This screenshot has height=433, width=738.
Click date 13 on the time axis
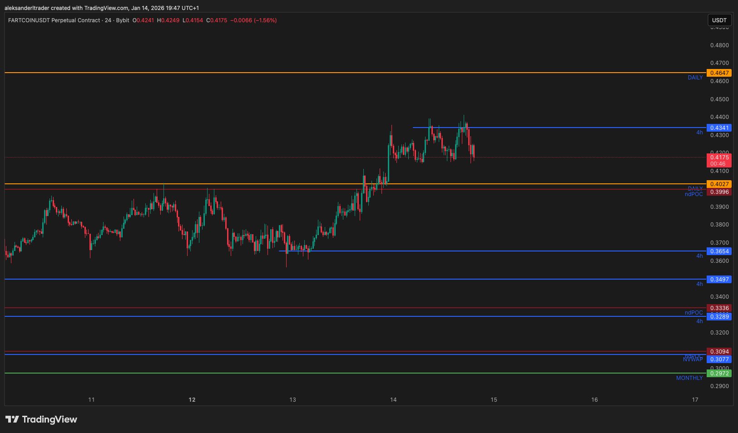[x=292, y=400]
